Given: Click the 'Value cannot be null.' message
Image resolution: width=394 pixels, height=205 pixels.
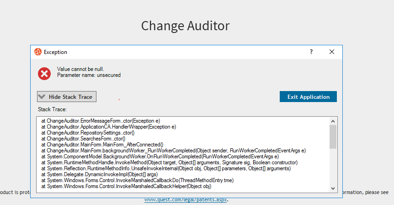Looking at the screenshot, I should 80,69.
